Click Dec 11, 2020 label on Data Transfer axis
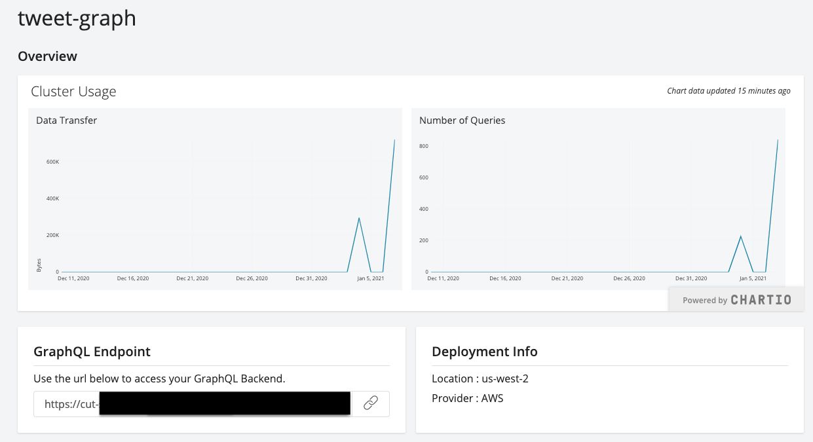This screenshot has width=813, height=442. point(73,278)
